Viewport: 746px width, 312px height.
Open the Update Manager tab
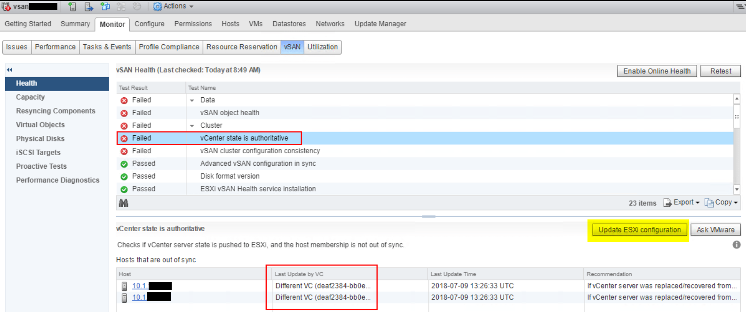pos(381,24)
